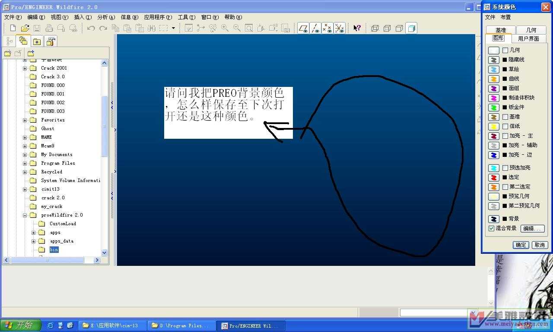The image size is (553, 332).
Task: Expand the Favorites folder node
Action: point(25,120)
